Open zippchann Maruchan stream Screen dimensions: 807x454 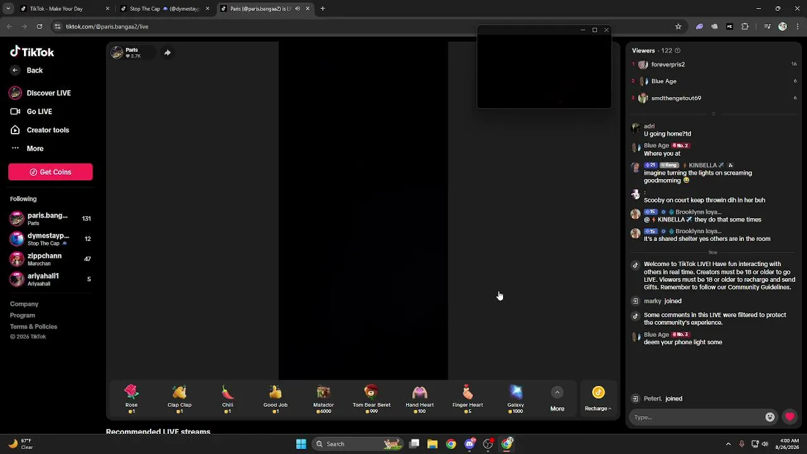point(50,259)
